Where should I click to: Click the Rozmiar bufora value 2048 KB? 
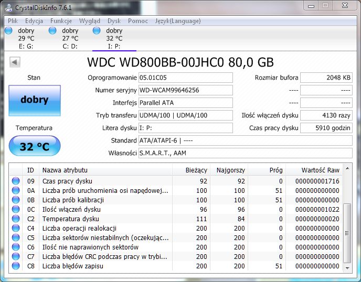tap(326, 78)
